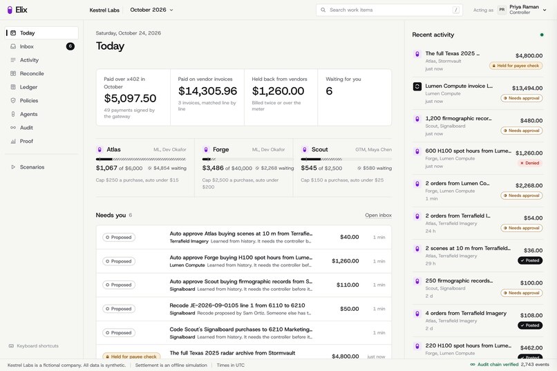Open Paid on vendor invoices card

click(x=207, y=97)
